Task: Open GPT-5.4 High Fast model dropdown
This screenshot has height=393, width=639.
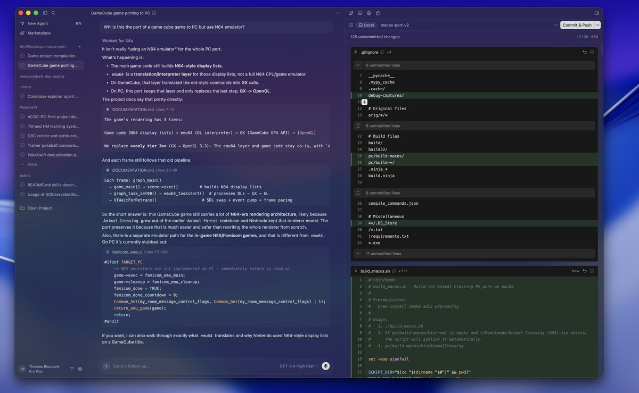Action: [x=299, y=366]
